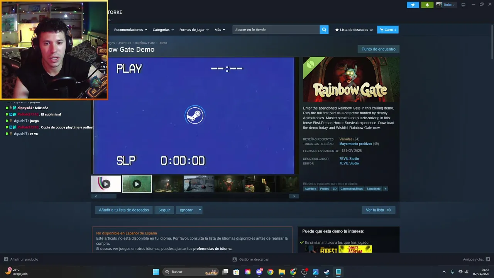This screenshot has height=278, width=494.
Task: Go to Aventura breadcrumb
Action: tap(125, 43)
